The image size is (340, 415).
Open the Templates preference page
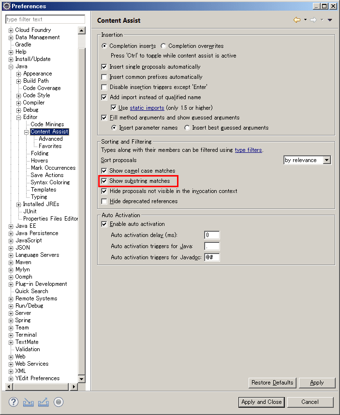coord(44,190)
